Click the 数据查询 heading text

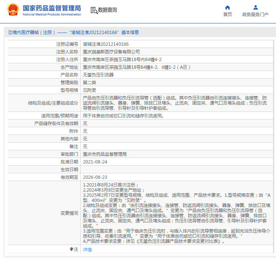click(x=107, y=10)
